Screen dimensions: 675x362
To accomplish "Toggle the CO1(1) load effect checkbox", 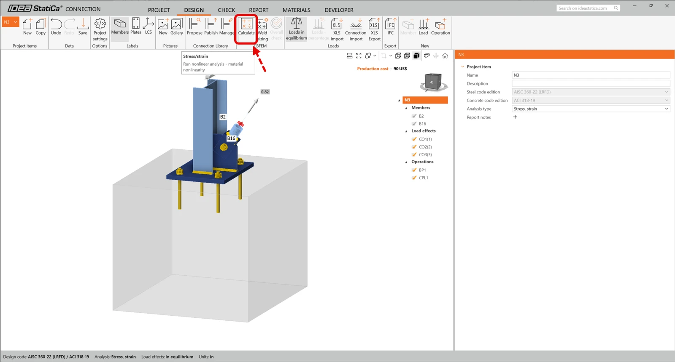I will [414, 139].
